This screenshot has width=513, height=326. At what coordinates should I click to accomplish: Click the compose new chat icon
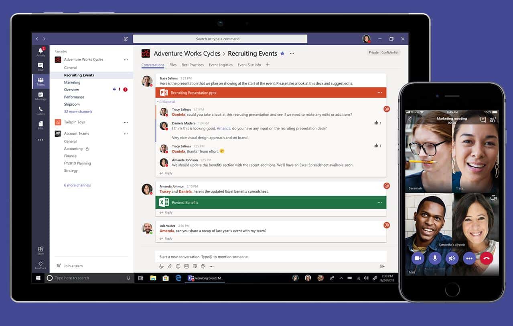tap(126, 39)
